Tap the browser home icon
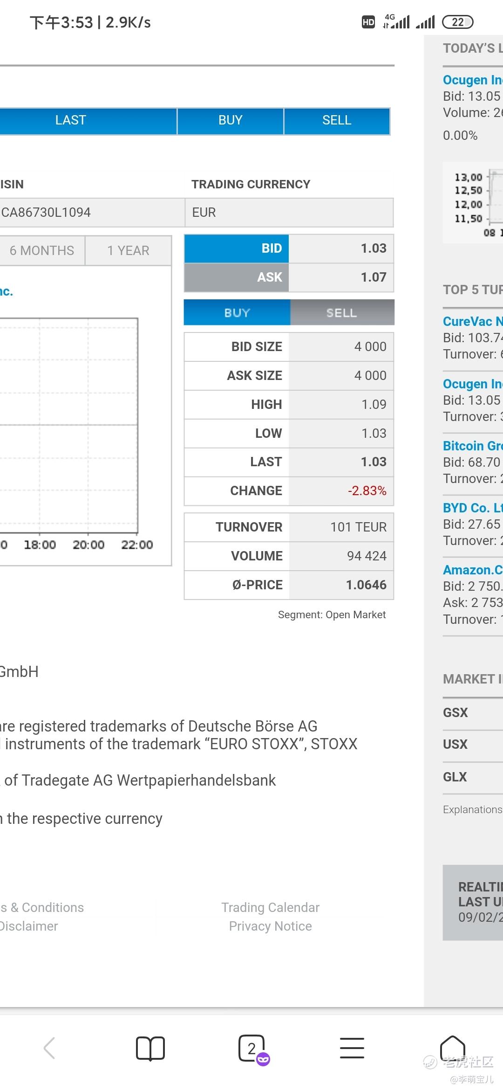Viewport: 503px width, 1091px height. pos(453,1047)
